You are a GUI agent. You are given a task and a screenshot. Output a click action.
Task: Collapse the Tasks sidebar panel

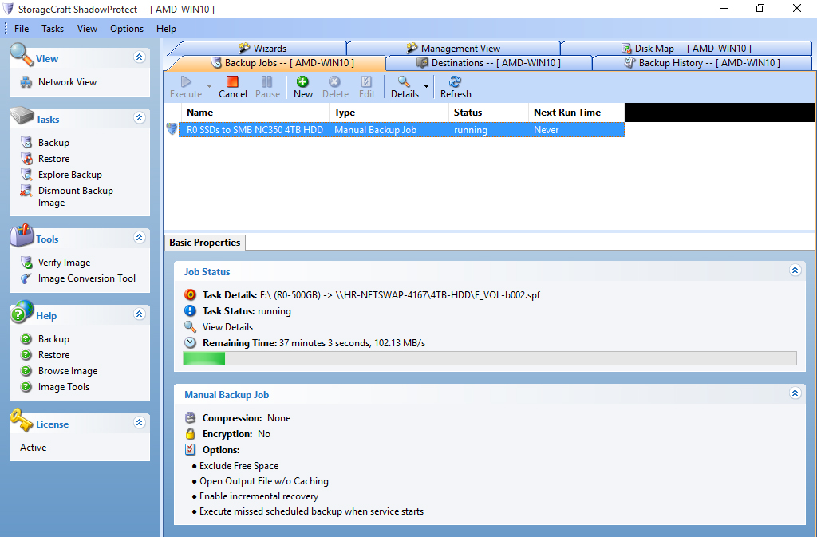click(x=139, y=118)
